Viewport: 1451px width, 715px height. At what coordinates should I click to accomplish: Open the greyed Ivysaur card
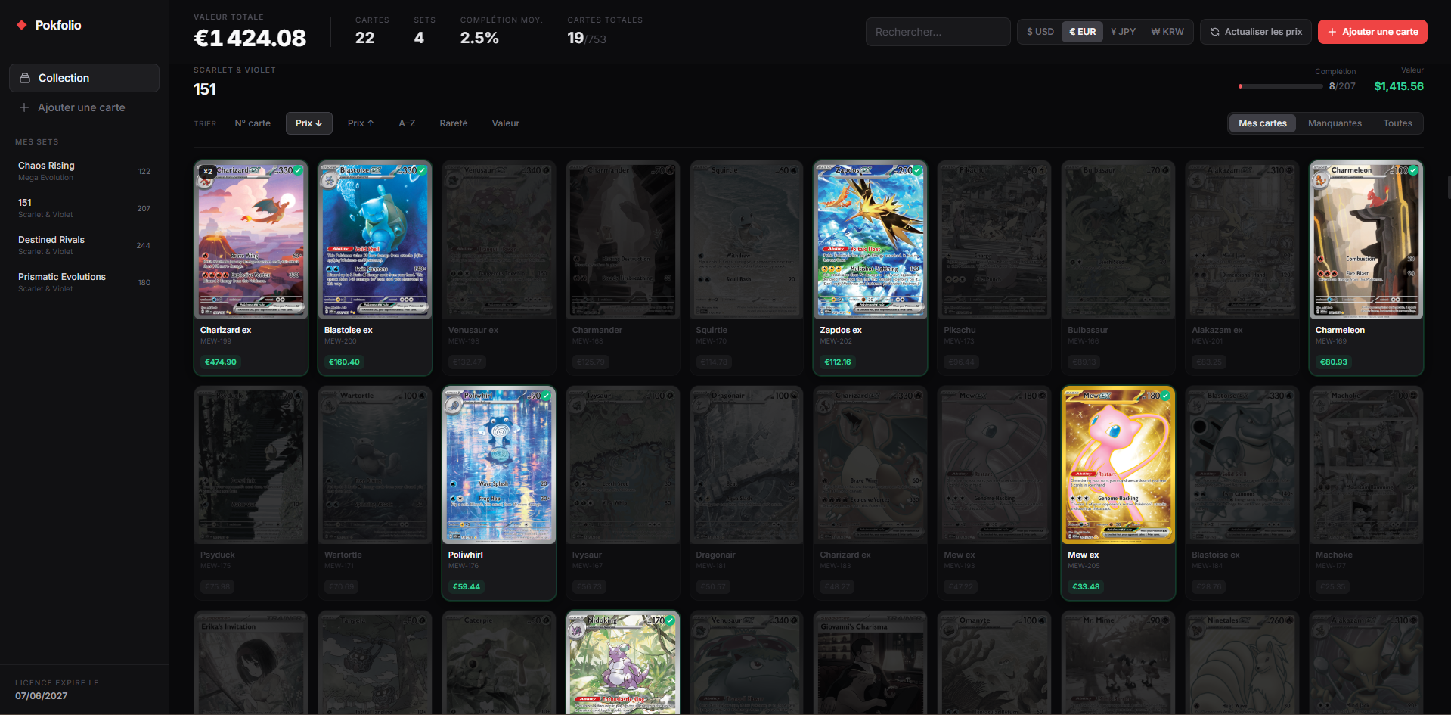[623, 493]
